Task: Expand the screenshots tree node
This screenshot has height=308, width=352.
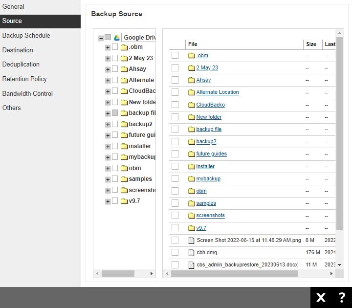Action: point(108,191)
